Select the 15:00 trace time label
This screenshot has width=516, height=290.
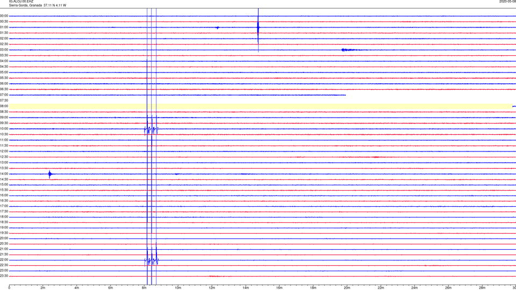click(4, 185)
